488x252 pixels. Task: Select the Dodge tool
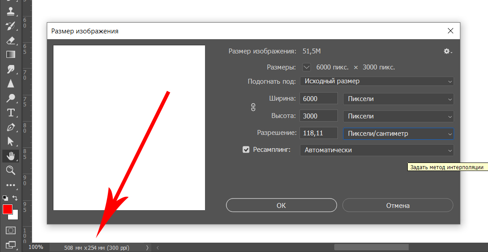[11, 98]
